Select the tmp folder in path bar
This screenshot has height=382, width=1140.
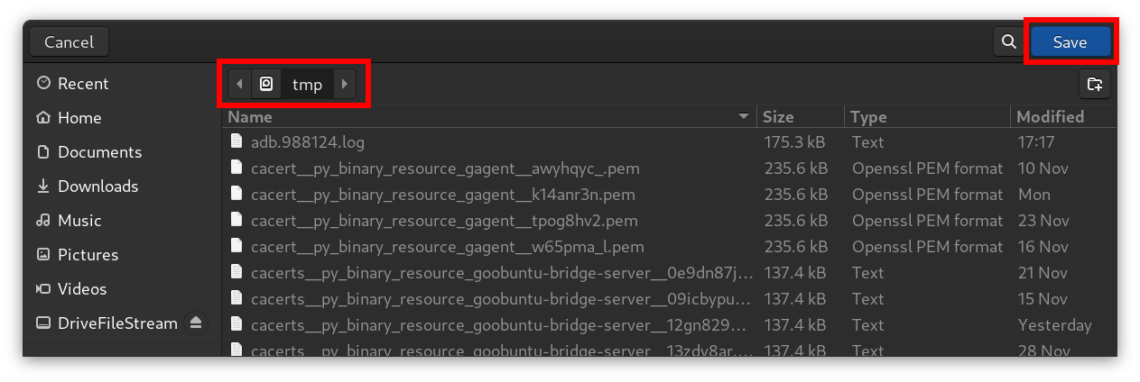(x=307, y=84)
